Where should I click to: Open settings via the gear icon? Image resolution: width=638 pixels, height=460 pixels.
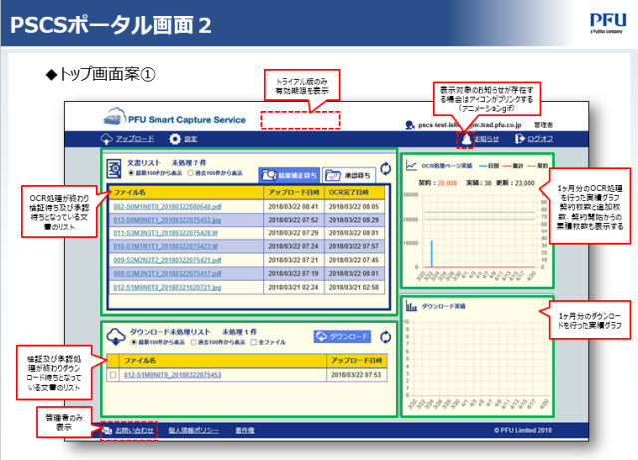(175, 139)
